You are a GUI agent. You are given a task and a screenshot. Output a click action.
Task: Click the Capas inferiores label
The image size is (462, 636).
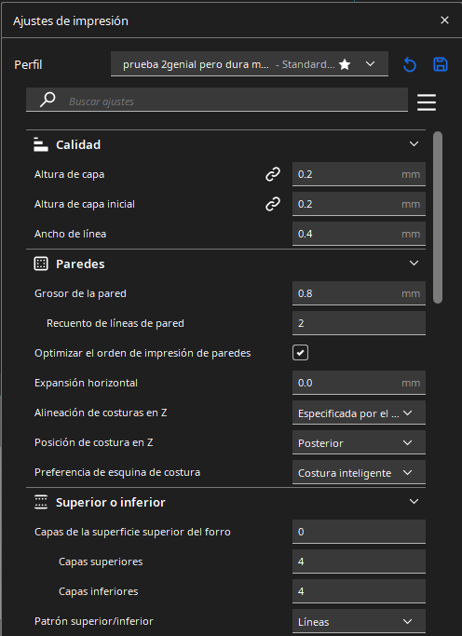(99, 591)
